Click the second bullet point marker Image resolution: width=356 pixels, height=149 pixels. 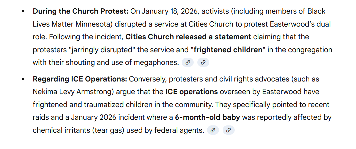point(23,79)
